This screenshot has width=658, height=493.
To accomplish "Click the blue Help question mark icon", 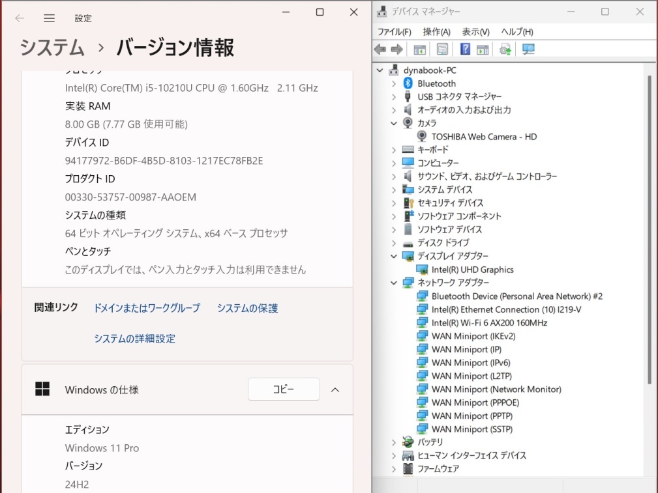I will click(x=465, y=49).
